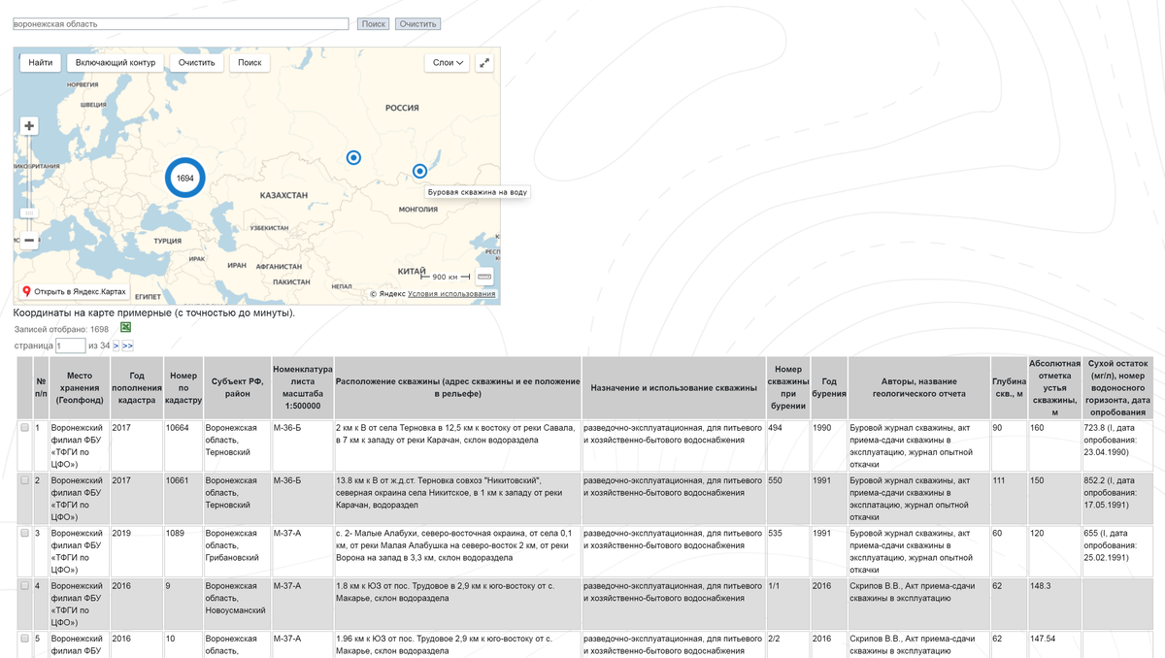Click Очистить on the map toolbar
1165x658 pixels.
tap(196, 62)
